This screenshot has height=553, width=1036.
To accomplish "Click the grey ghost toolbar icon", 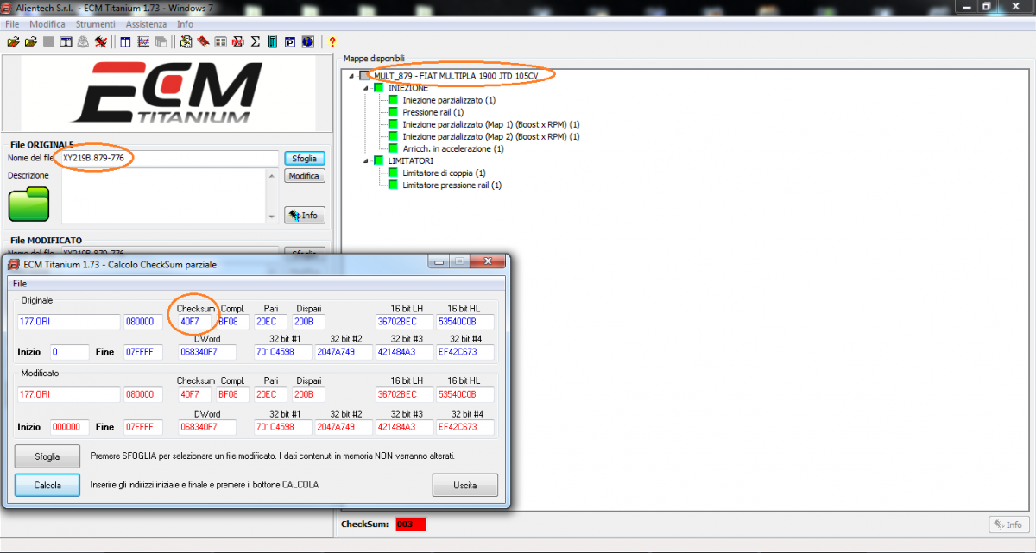I will (83, 41).
